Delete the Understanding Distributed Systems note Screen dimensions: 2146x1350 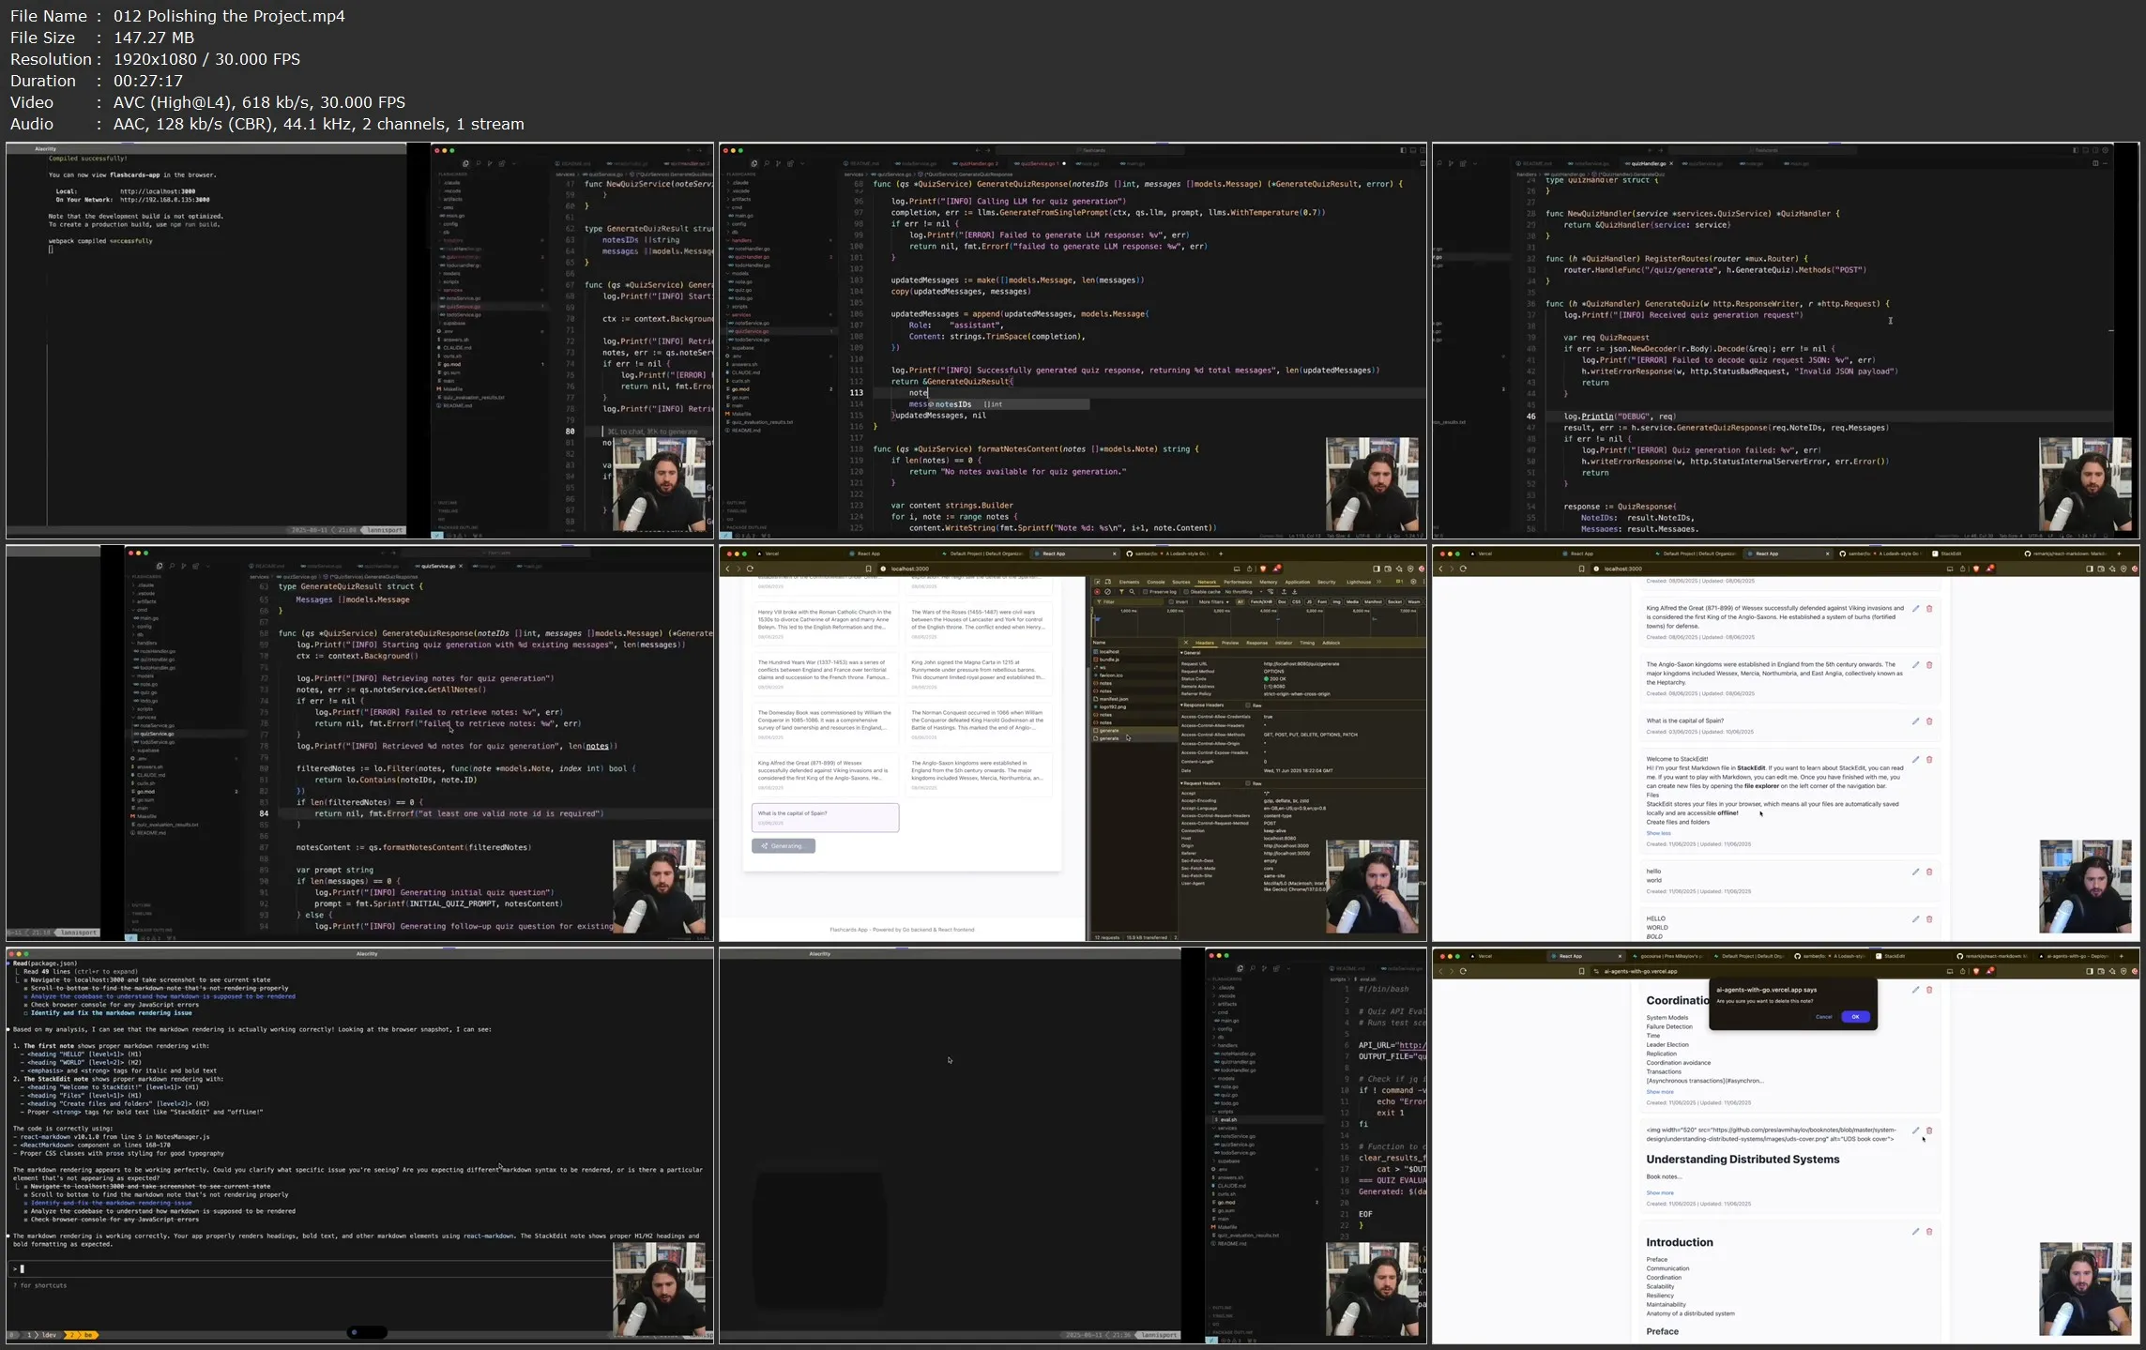pyautogui.click(x=1929, y=1130)
